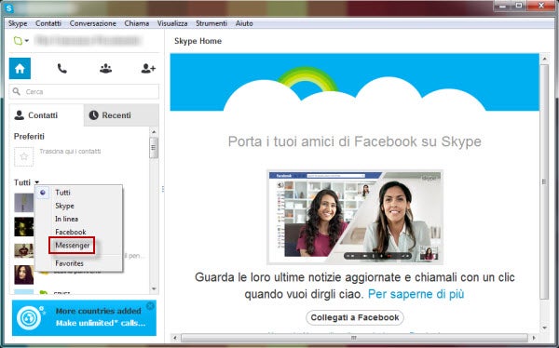Click the Skype logo in title bar
Screen dimensions: 559x348
coord(9,7)
